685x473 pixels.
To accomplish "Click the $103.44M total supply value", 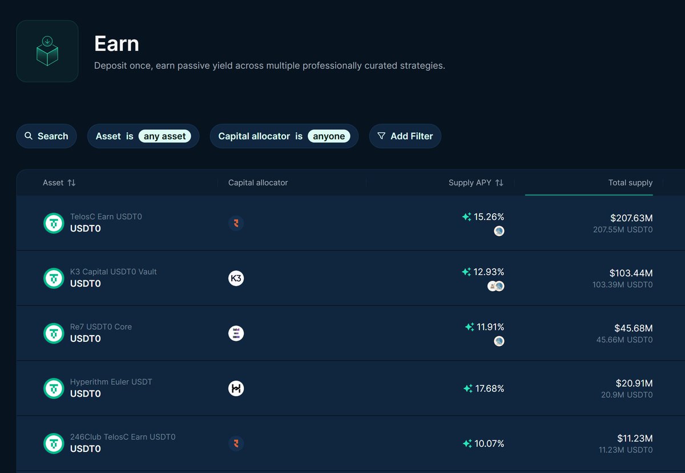I will [x=631, y=273].
